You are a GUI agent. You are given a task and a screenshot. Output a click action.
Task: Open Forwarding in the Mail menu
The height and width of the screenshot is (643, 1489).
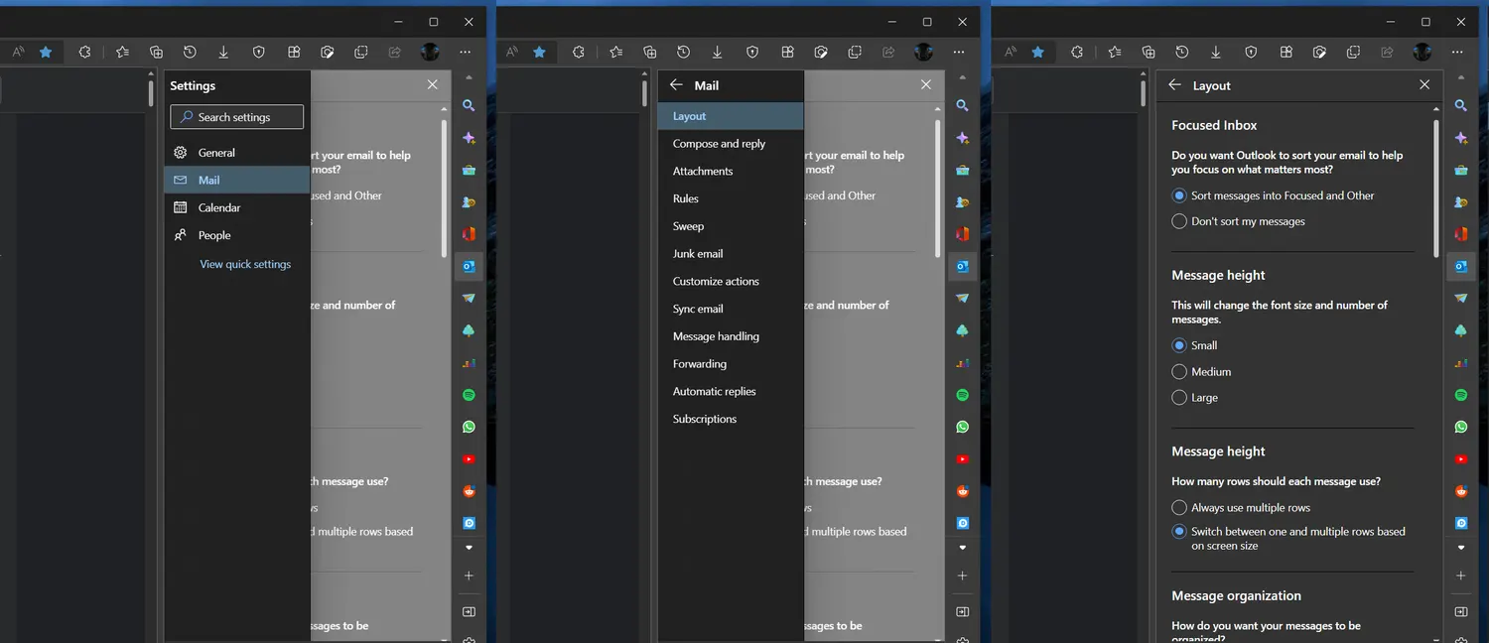pyautogui.click(x=731, y=364)
